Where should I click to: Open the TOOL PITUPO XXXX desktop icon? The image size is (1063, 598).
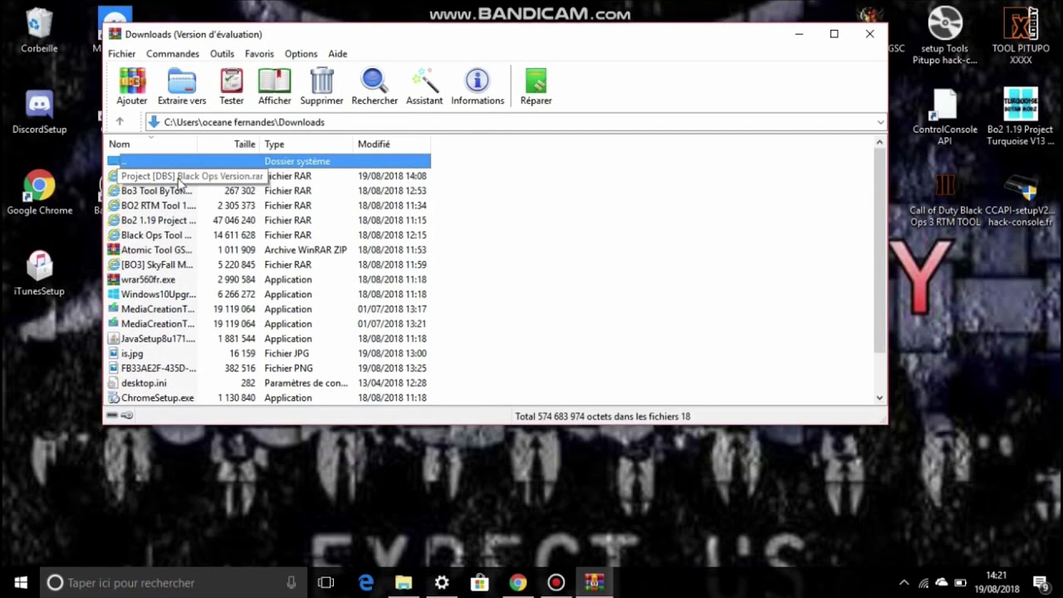[1021, 36]
